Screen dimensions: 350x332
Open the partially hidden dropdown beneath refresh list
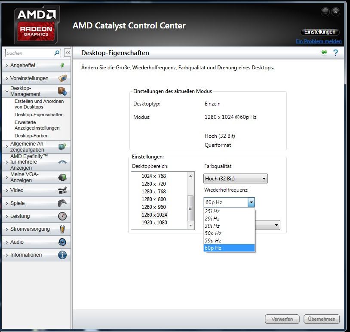[x=267, y=225]
